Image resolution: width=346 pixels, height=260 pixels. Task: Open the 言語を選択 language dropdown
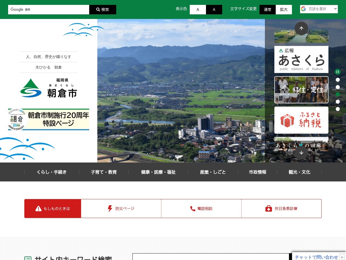[x=319, y=9]
